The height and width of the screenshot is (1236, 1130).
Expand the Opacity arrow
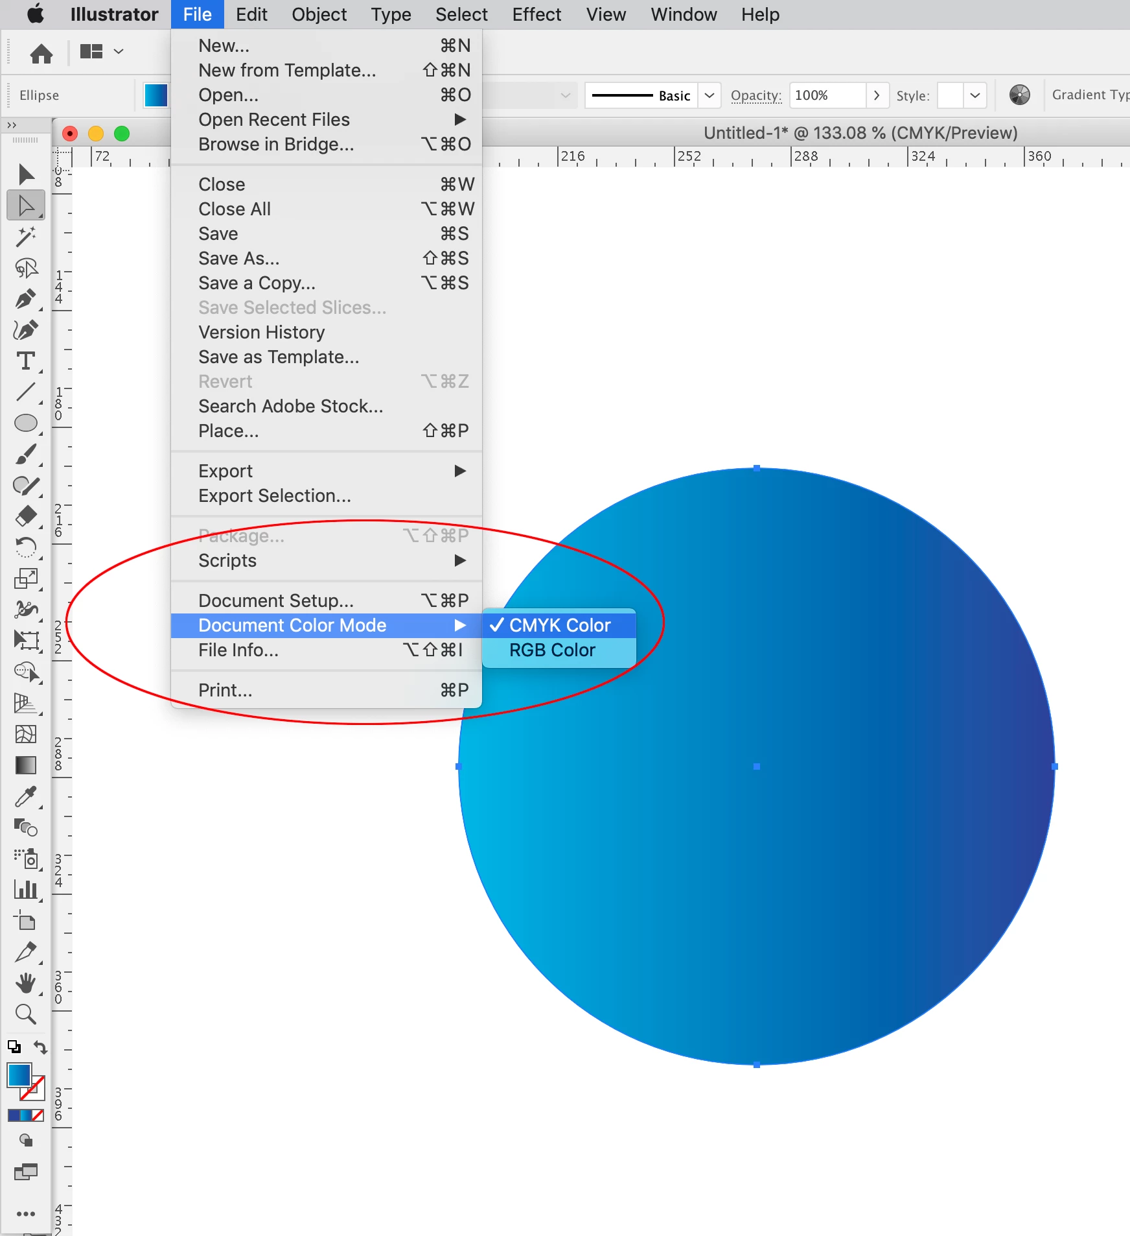[877, 95]
